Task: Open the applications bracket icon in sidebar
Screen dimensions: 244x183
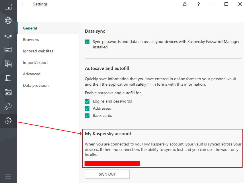Action: point(8,36)
